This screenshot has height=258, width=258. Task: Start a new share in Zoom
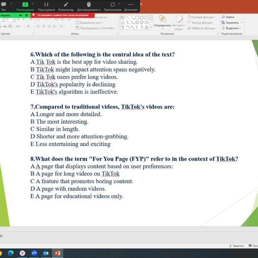coord(25,7)
